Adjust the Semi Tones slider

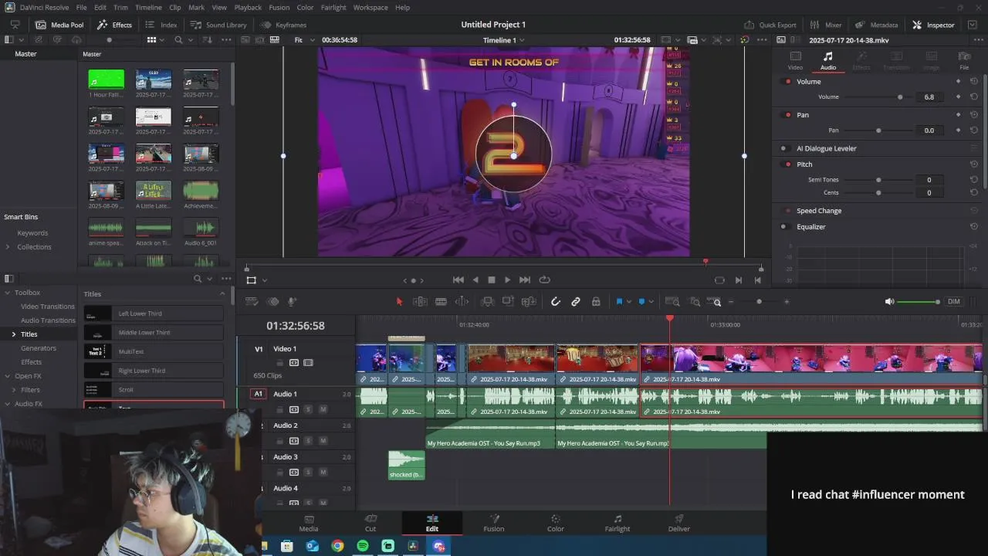click(x=878, y=180)
